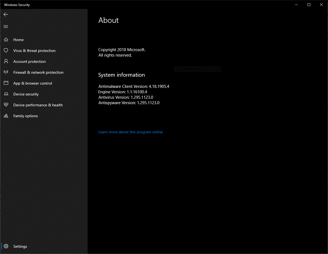
Task: Click the window icon for App & browser control
Action: pos(6,83)
